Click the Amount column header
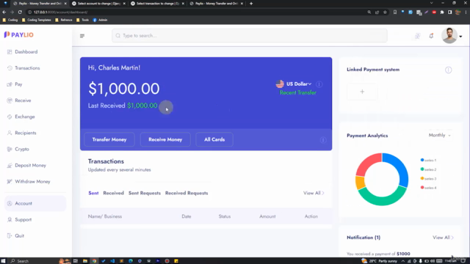The height and width of the screenshot is (264, 470). [267, 216]
